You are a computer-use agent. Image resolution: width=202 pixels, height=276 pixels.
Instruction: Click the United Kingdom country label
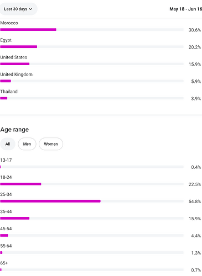pos(16,75)
